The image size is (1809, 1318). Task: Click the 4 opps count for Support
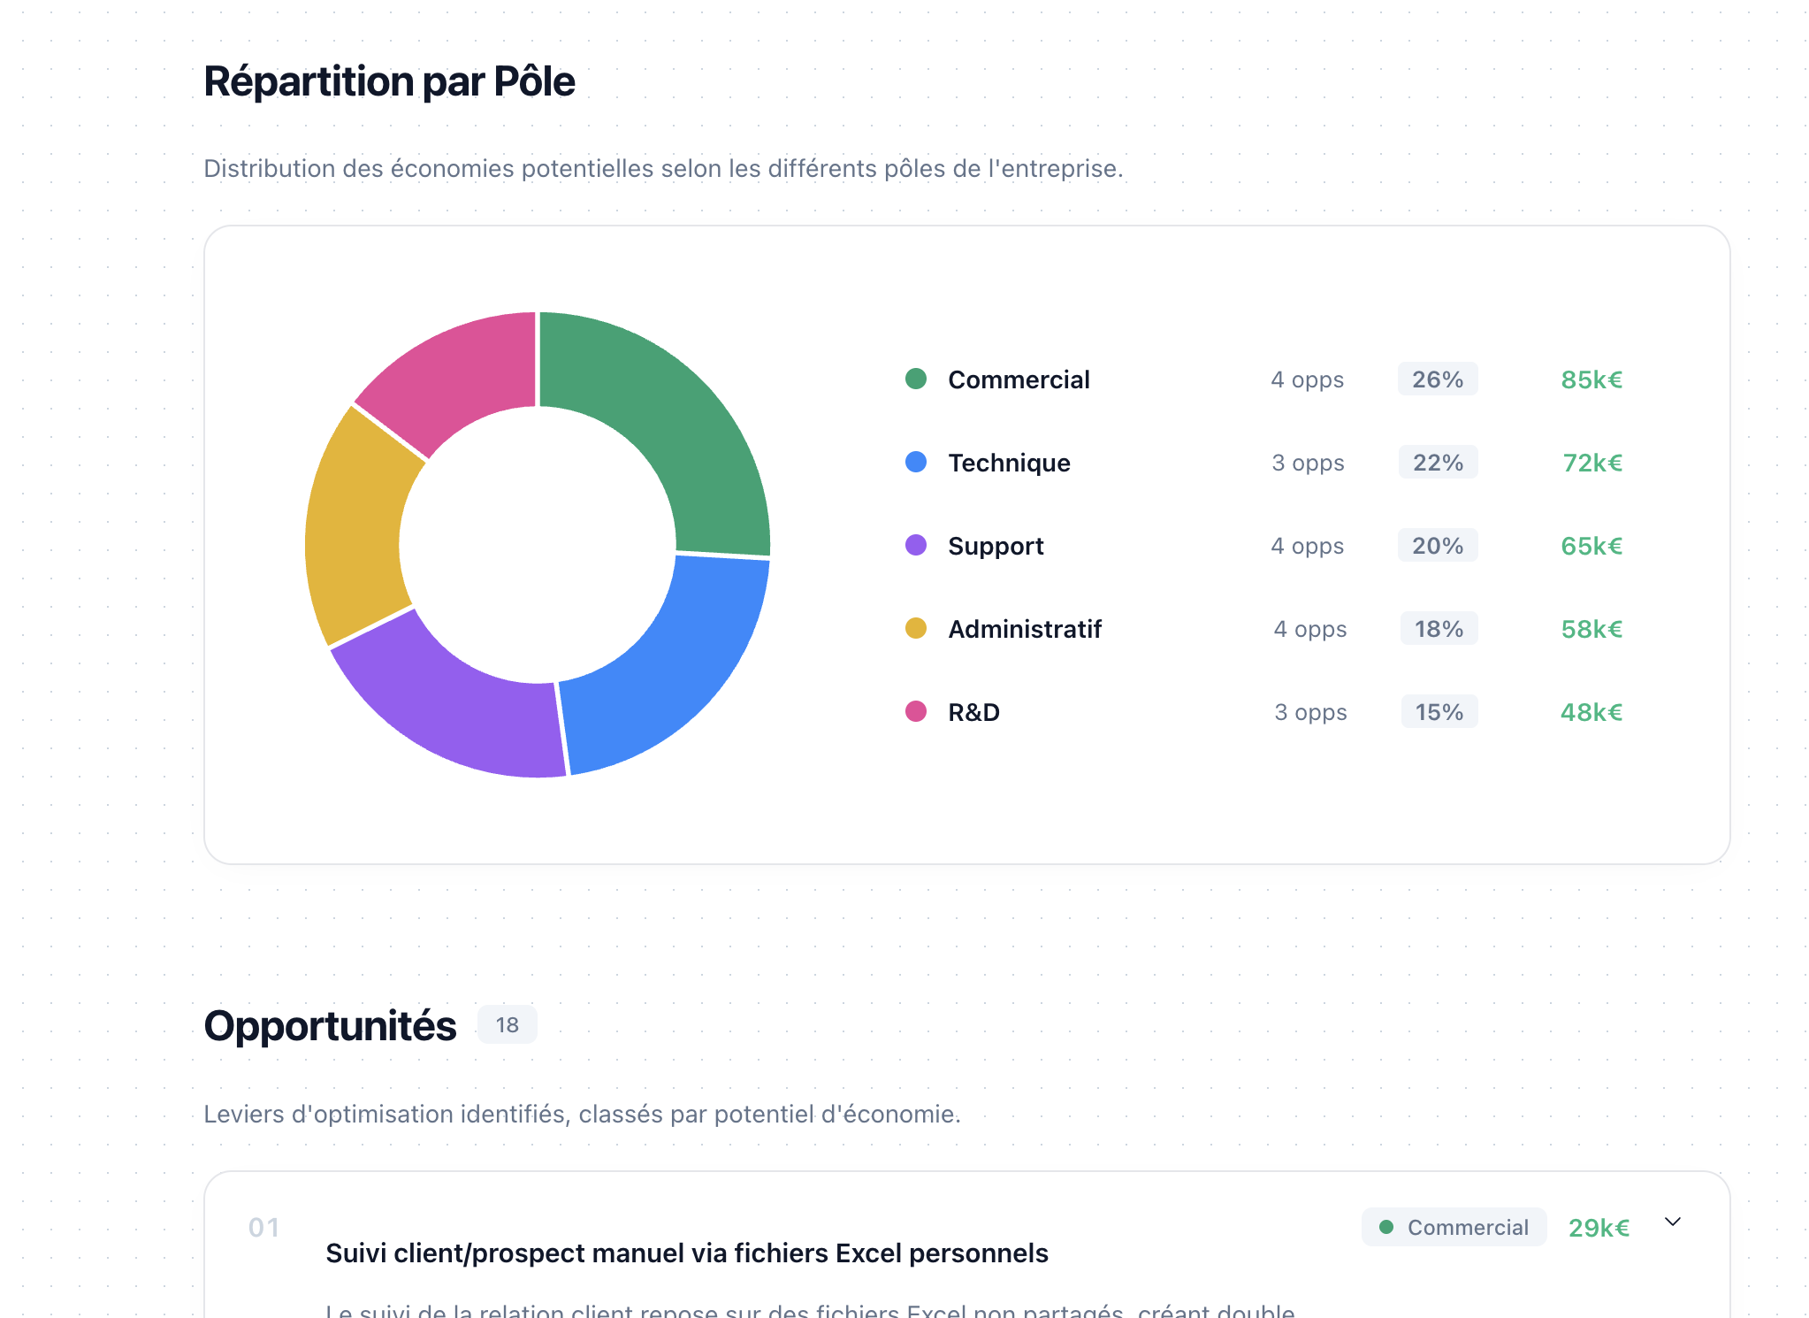1307,545
